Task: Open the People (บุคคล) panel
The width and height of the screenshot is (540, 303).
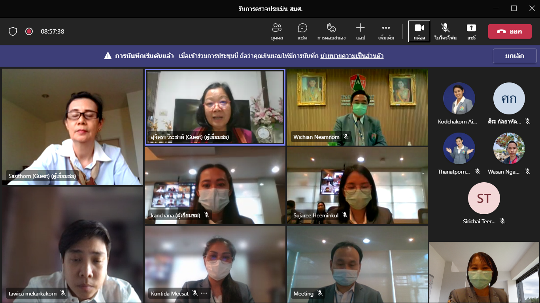Action: [x=277, y=31]
